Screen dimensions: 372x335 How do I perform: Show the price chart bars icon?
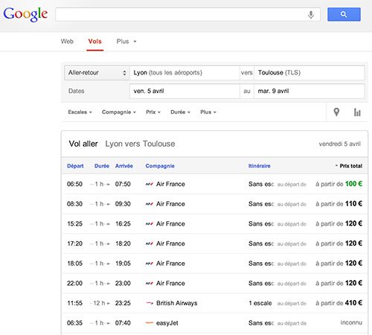[x=357, y=112]
